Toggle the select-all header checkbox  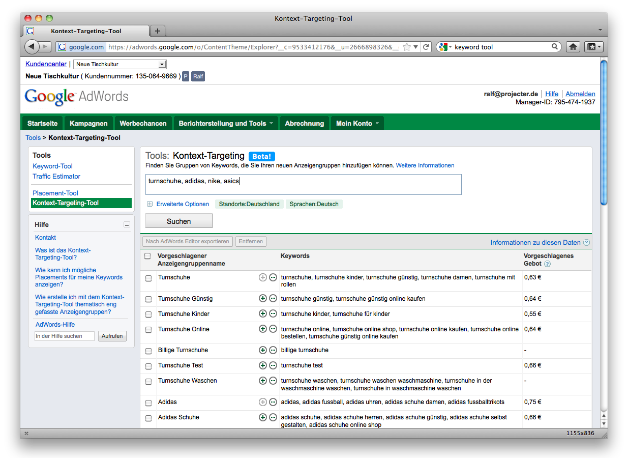147,256
